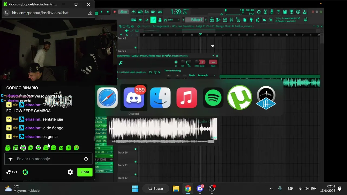
Task: Stop playback in FL Studio
Action: coord(108,12)
